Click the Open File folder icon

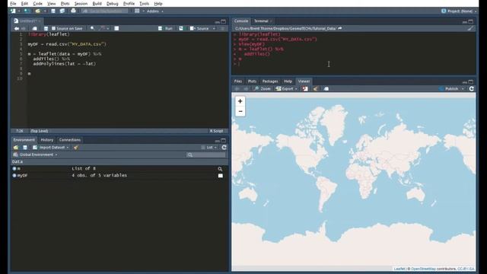click(37, 11)
